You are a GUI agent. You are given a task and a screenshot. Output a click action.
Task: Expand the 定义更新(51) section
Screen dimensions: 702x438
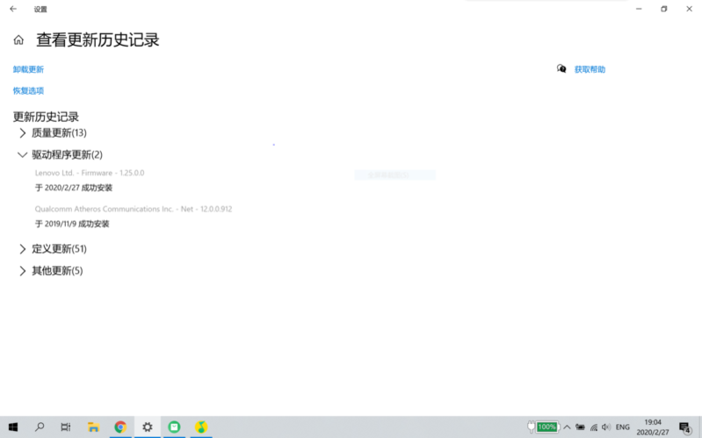point(23,249)
